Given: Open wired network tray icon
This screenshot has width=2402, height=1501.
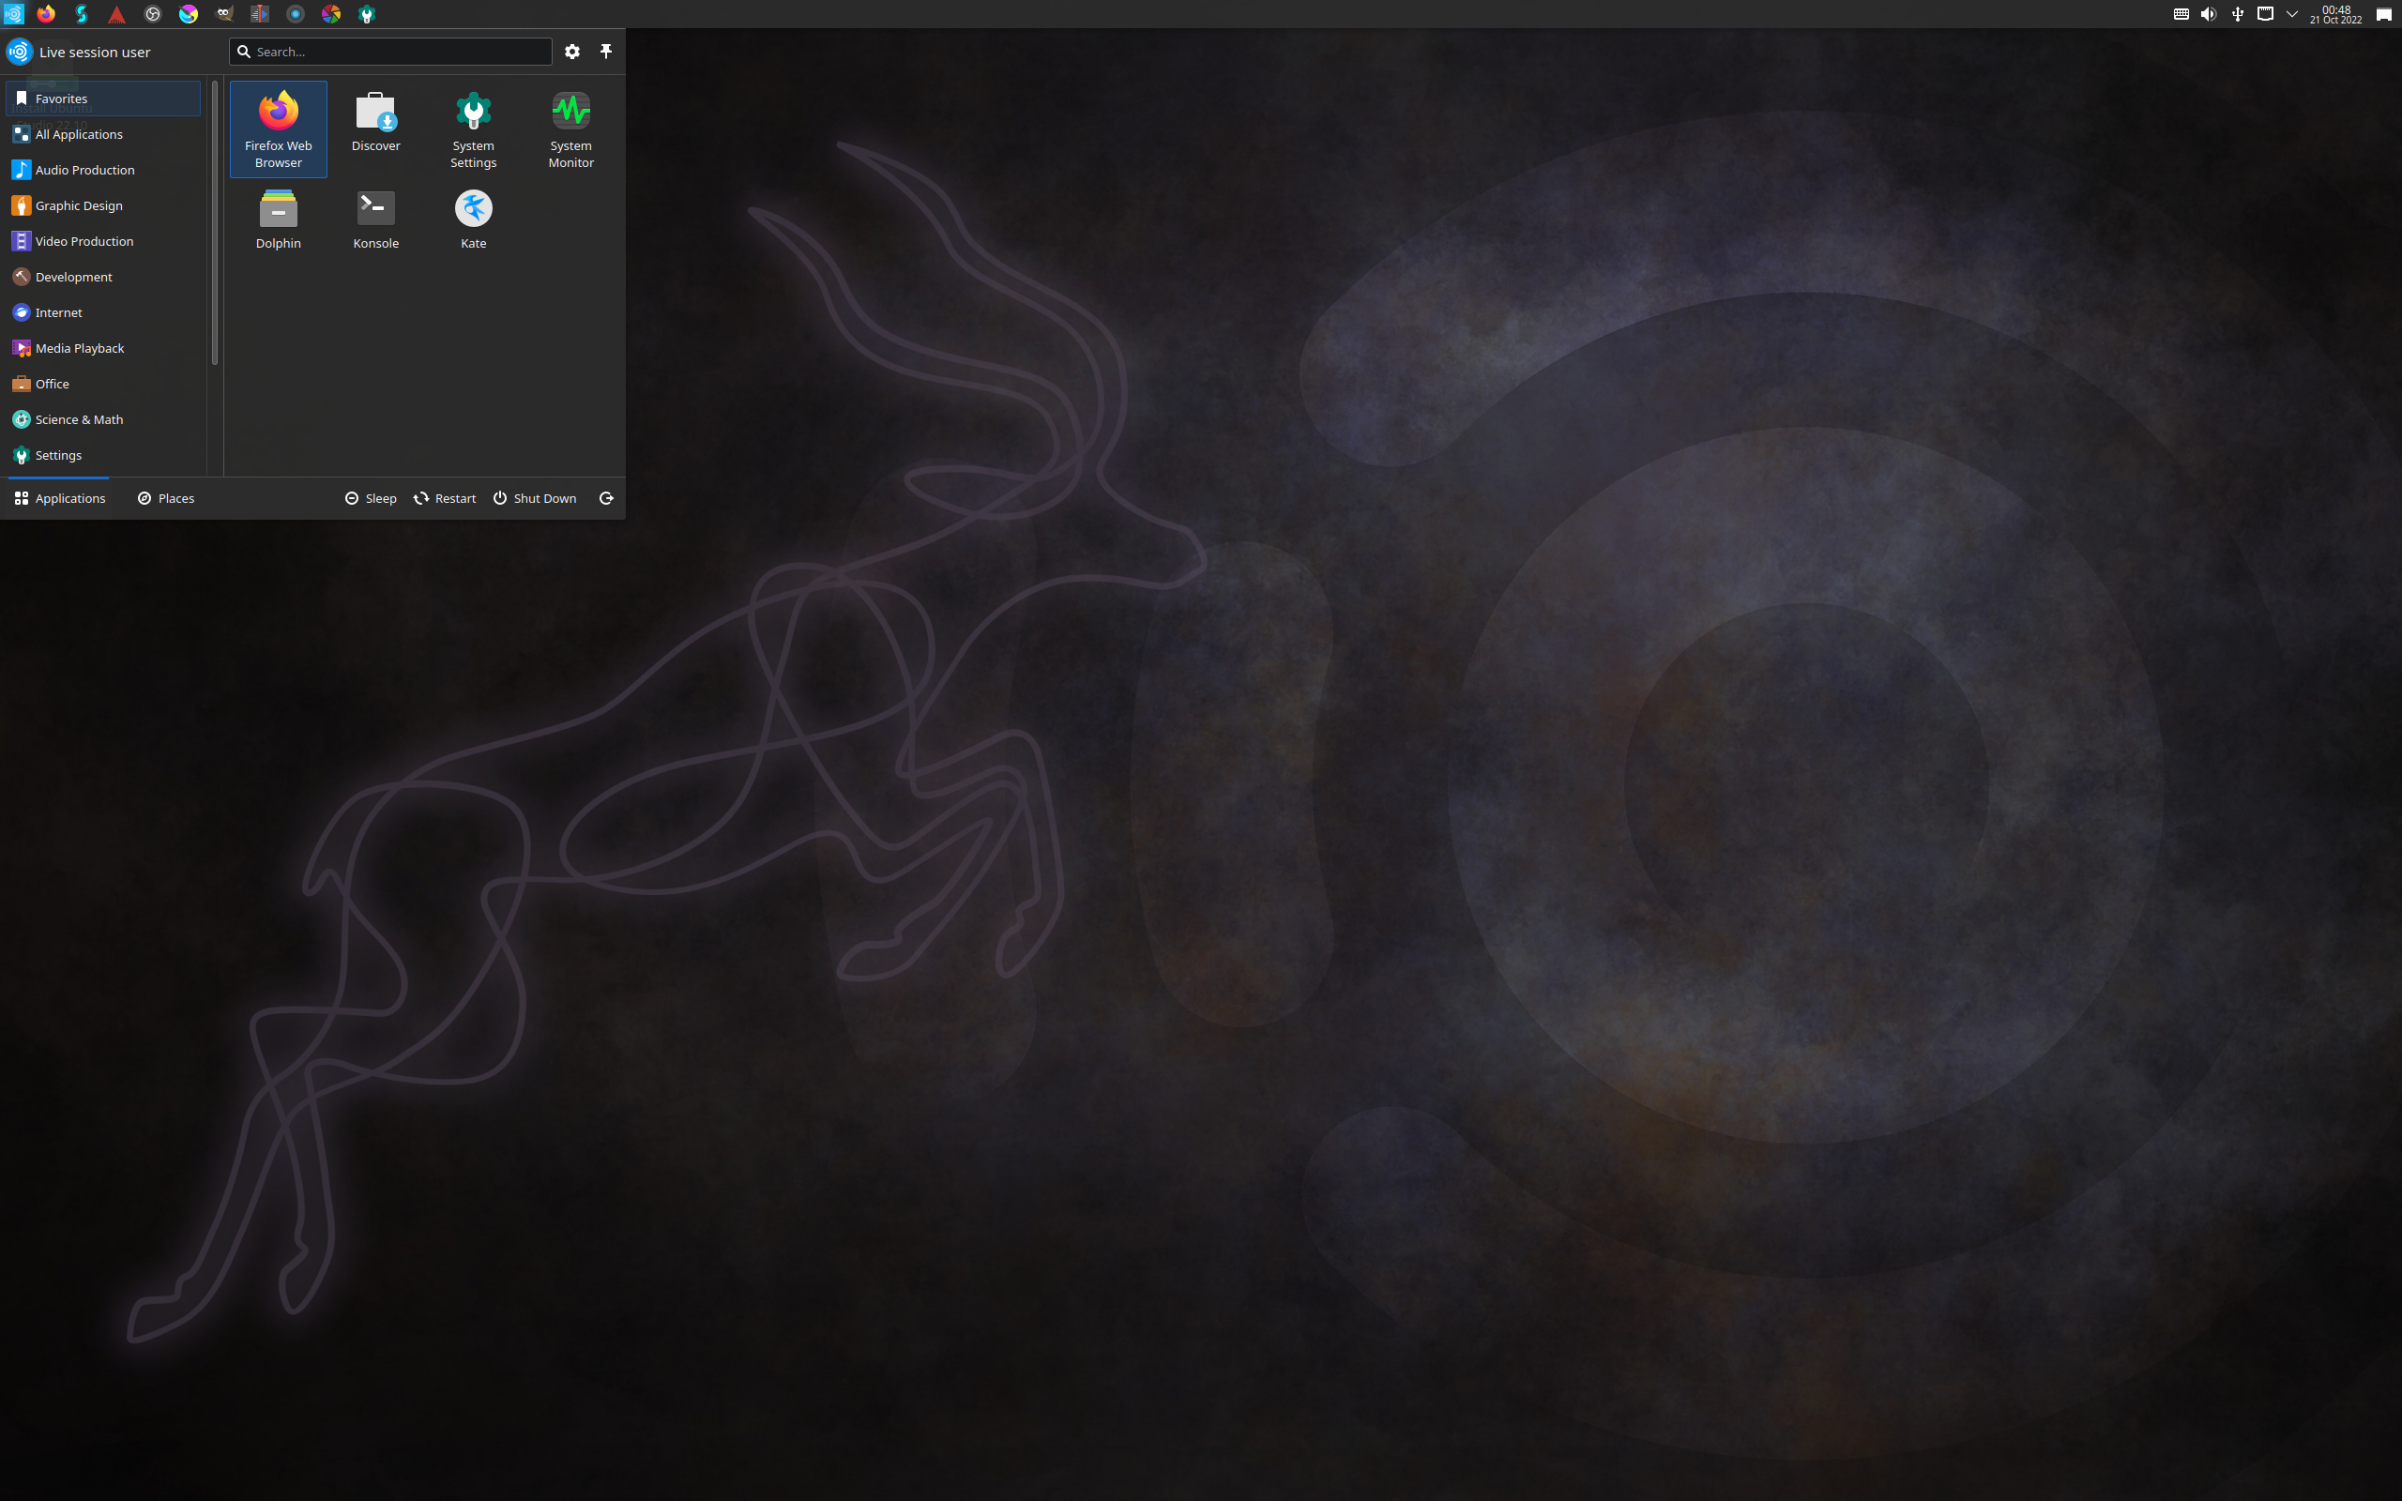Looking at the screenshot, I should click(2265, 14).
